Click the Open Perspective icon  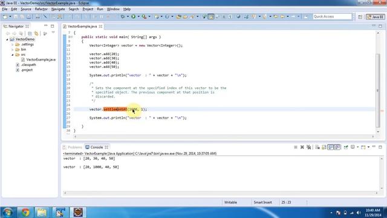click(x=360, y=17)
